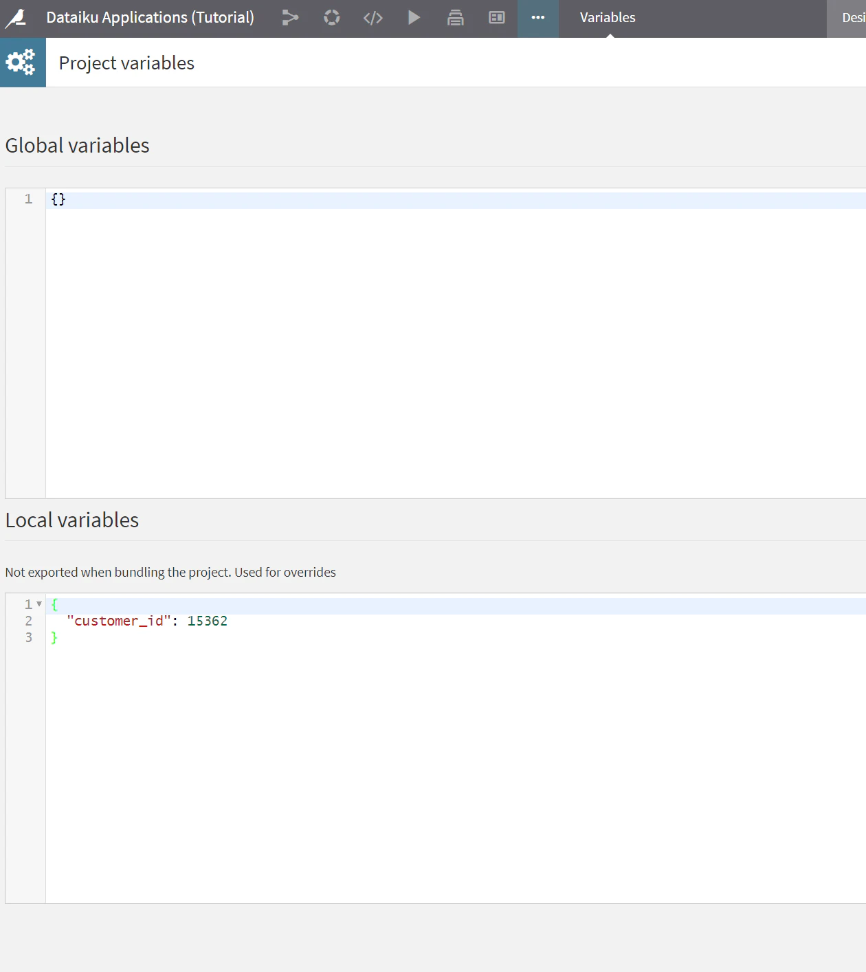866x972 pixels.
Task: Click line number 1 of global editor
Action: coord(28,199)
